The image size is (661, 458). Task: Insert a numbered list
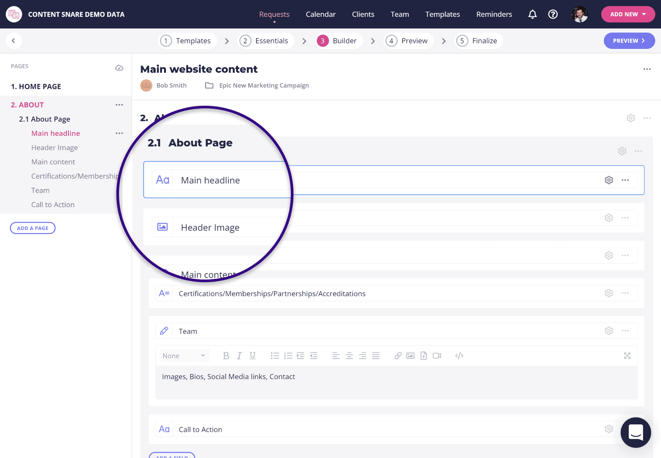[x=288, y=356]
